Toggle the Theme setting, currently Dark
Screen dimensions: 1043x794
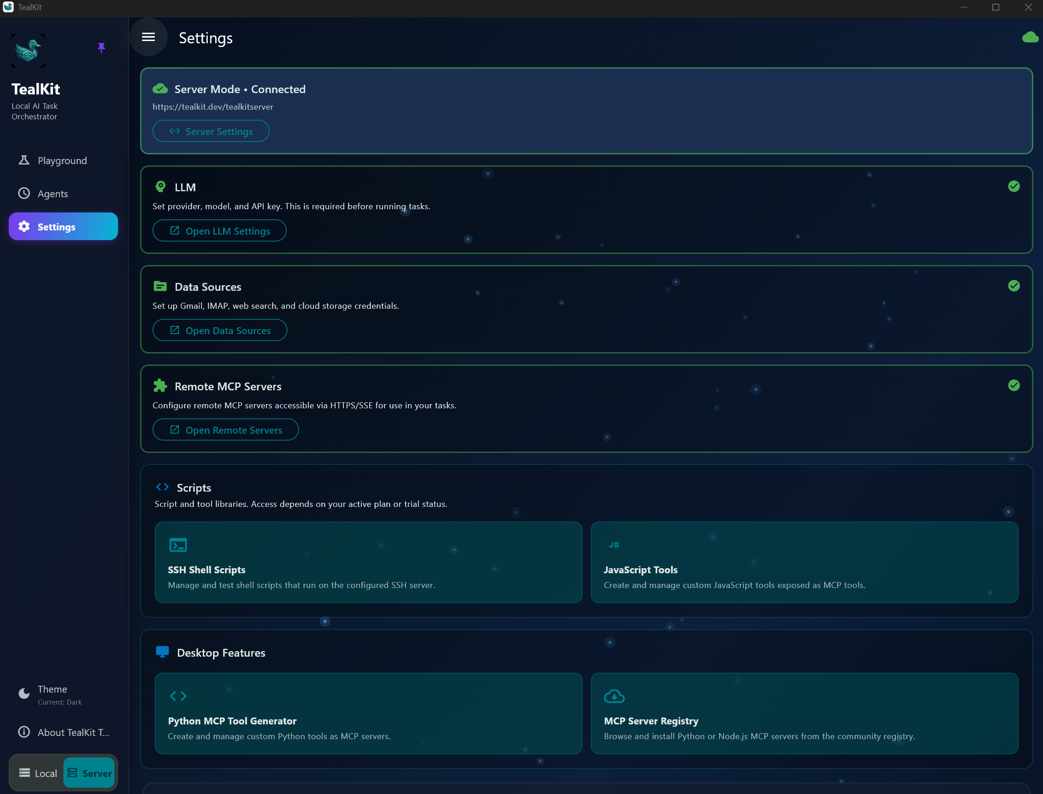point(63,695)
